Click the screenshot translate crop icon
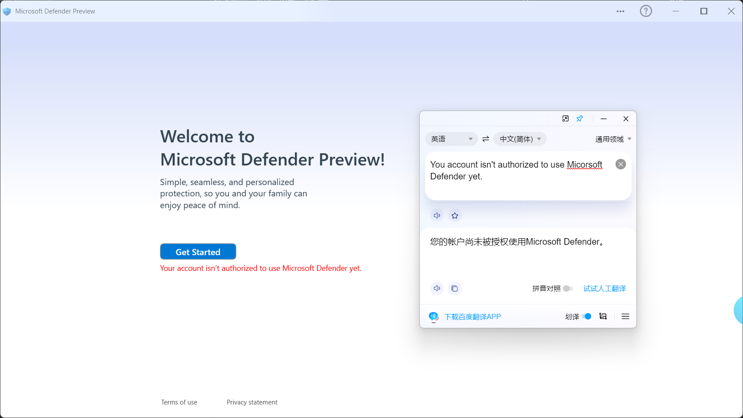Image resolution: width=743 pixels, height=418 pixels. [603, 317]
